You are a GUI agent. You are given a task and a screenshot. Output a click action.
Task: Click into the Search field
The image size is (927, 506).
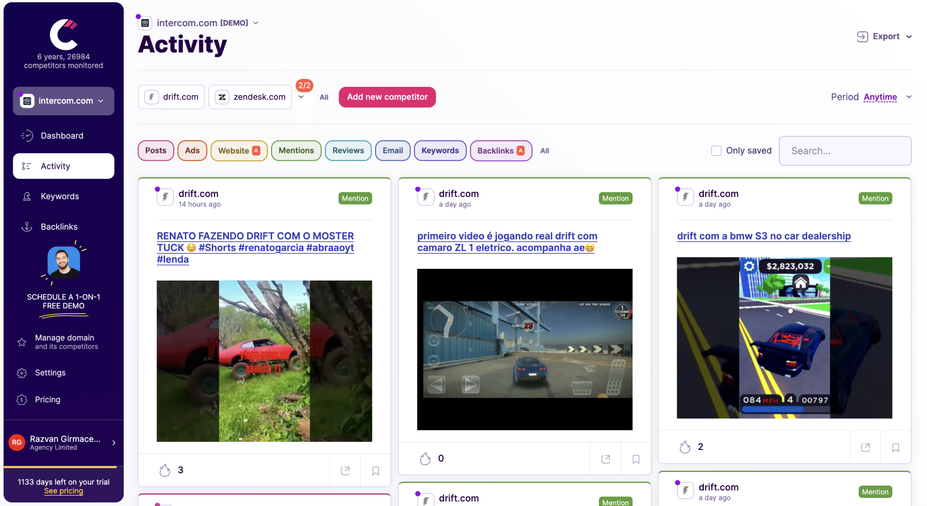845,151
